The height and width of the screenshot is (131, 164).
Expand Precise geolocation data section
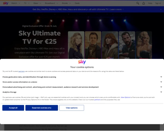tap(82, 77)
